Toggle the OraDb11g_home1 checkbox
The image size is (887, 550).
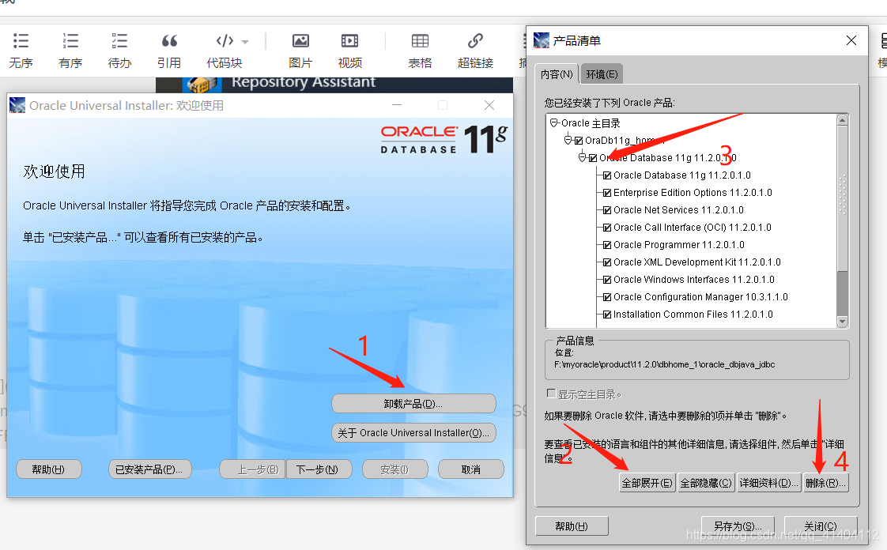(x=579, y=140)
